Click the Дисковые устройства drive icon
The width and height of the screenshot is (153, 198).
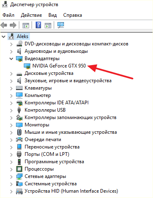coord(19,74)
